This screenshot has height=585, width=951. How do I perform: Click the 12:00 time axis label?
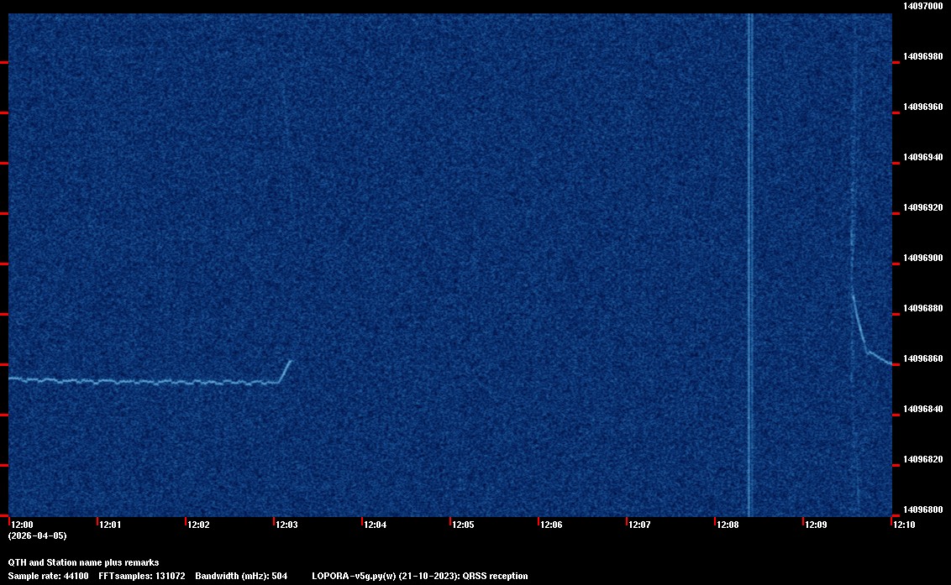tap(22, 525)
